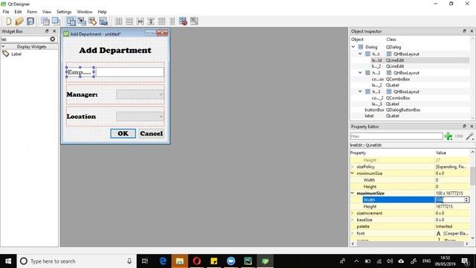476x268 pixels.
Task: Expand the font property
Action: coord(353,233)
